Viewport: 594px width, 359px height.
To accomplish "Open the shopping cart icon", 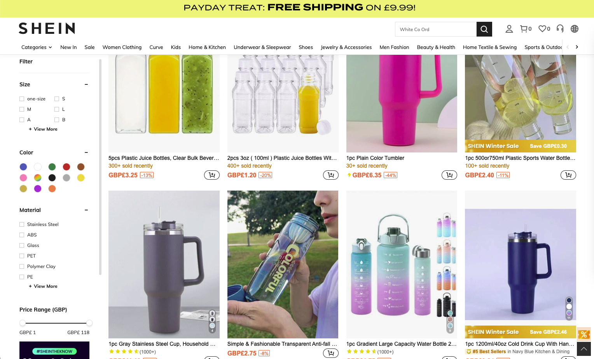I will 526,29.
